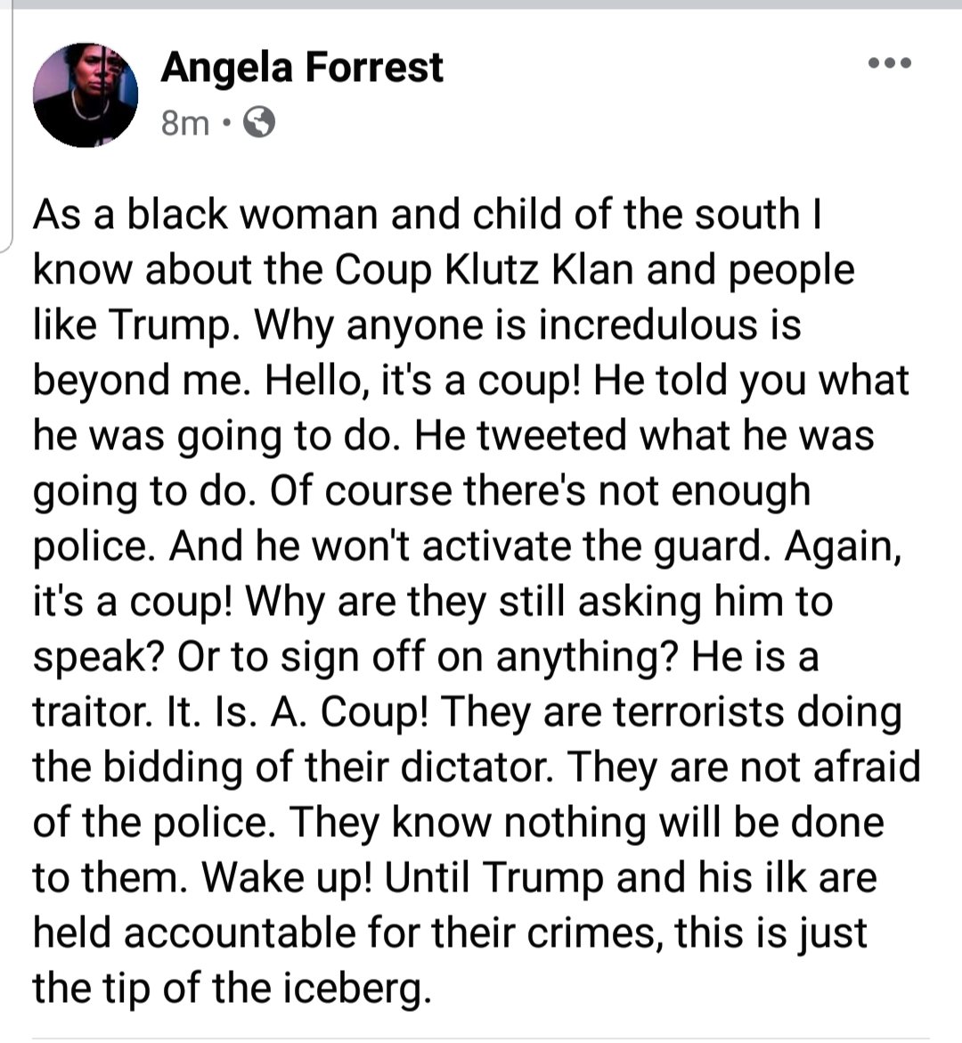The height and width of the screenshot is (1043, 962).
Task: Click the text 'They know nothing will be done'
Action: click(586, 824)
